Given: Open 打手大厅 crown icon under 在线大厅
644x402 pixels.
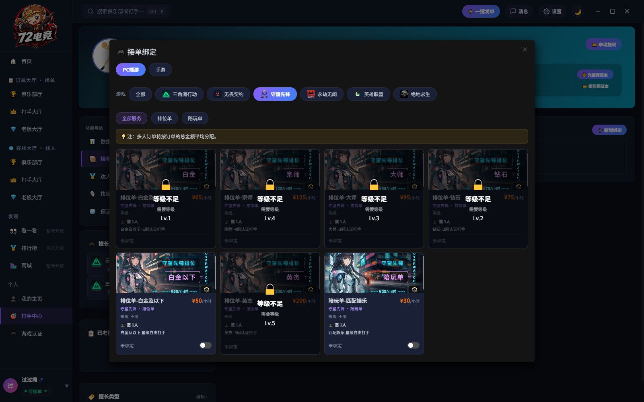Looking at the screenshot, I should click(13, 180).
